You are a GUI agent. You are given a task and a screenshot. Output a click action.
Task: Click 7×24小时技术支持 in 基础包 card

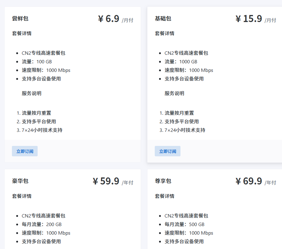click(x=185, y=130)
